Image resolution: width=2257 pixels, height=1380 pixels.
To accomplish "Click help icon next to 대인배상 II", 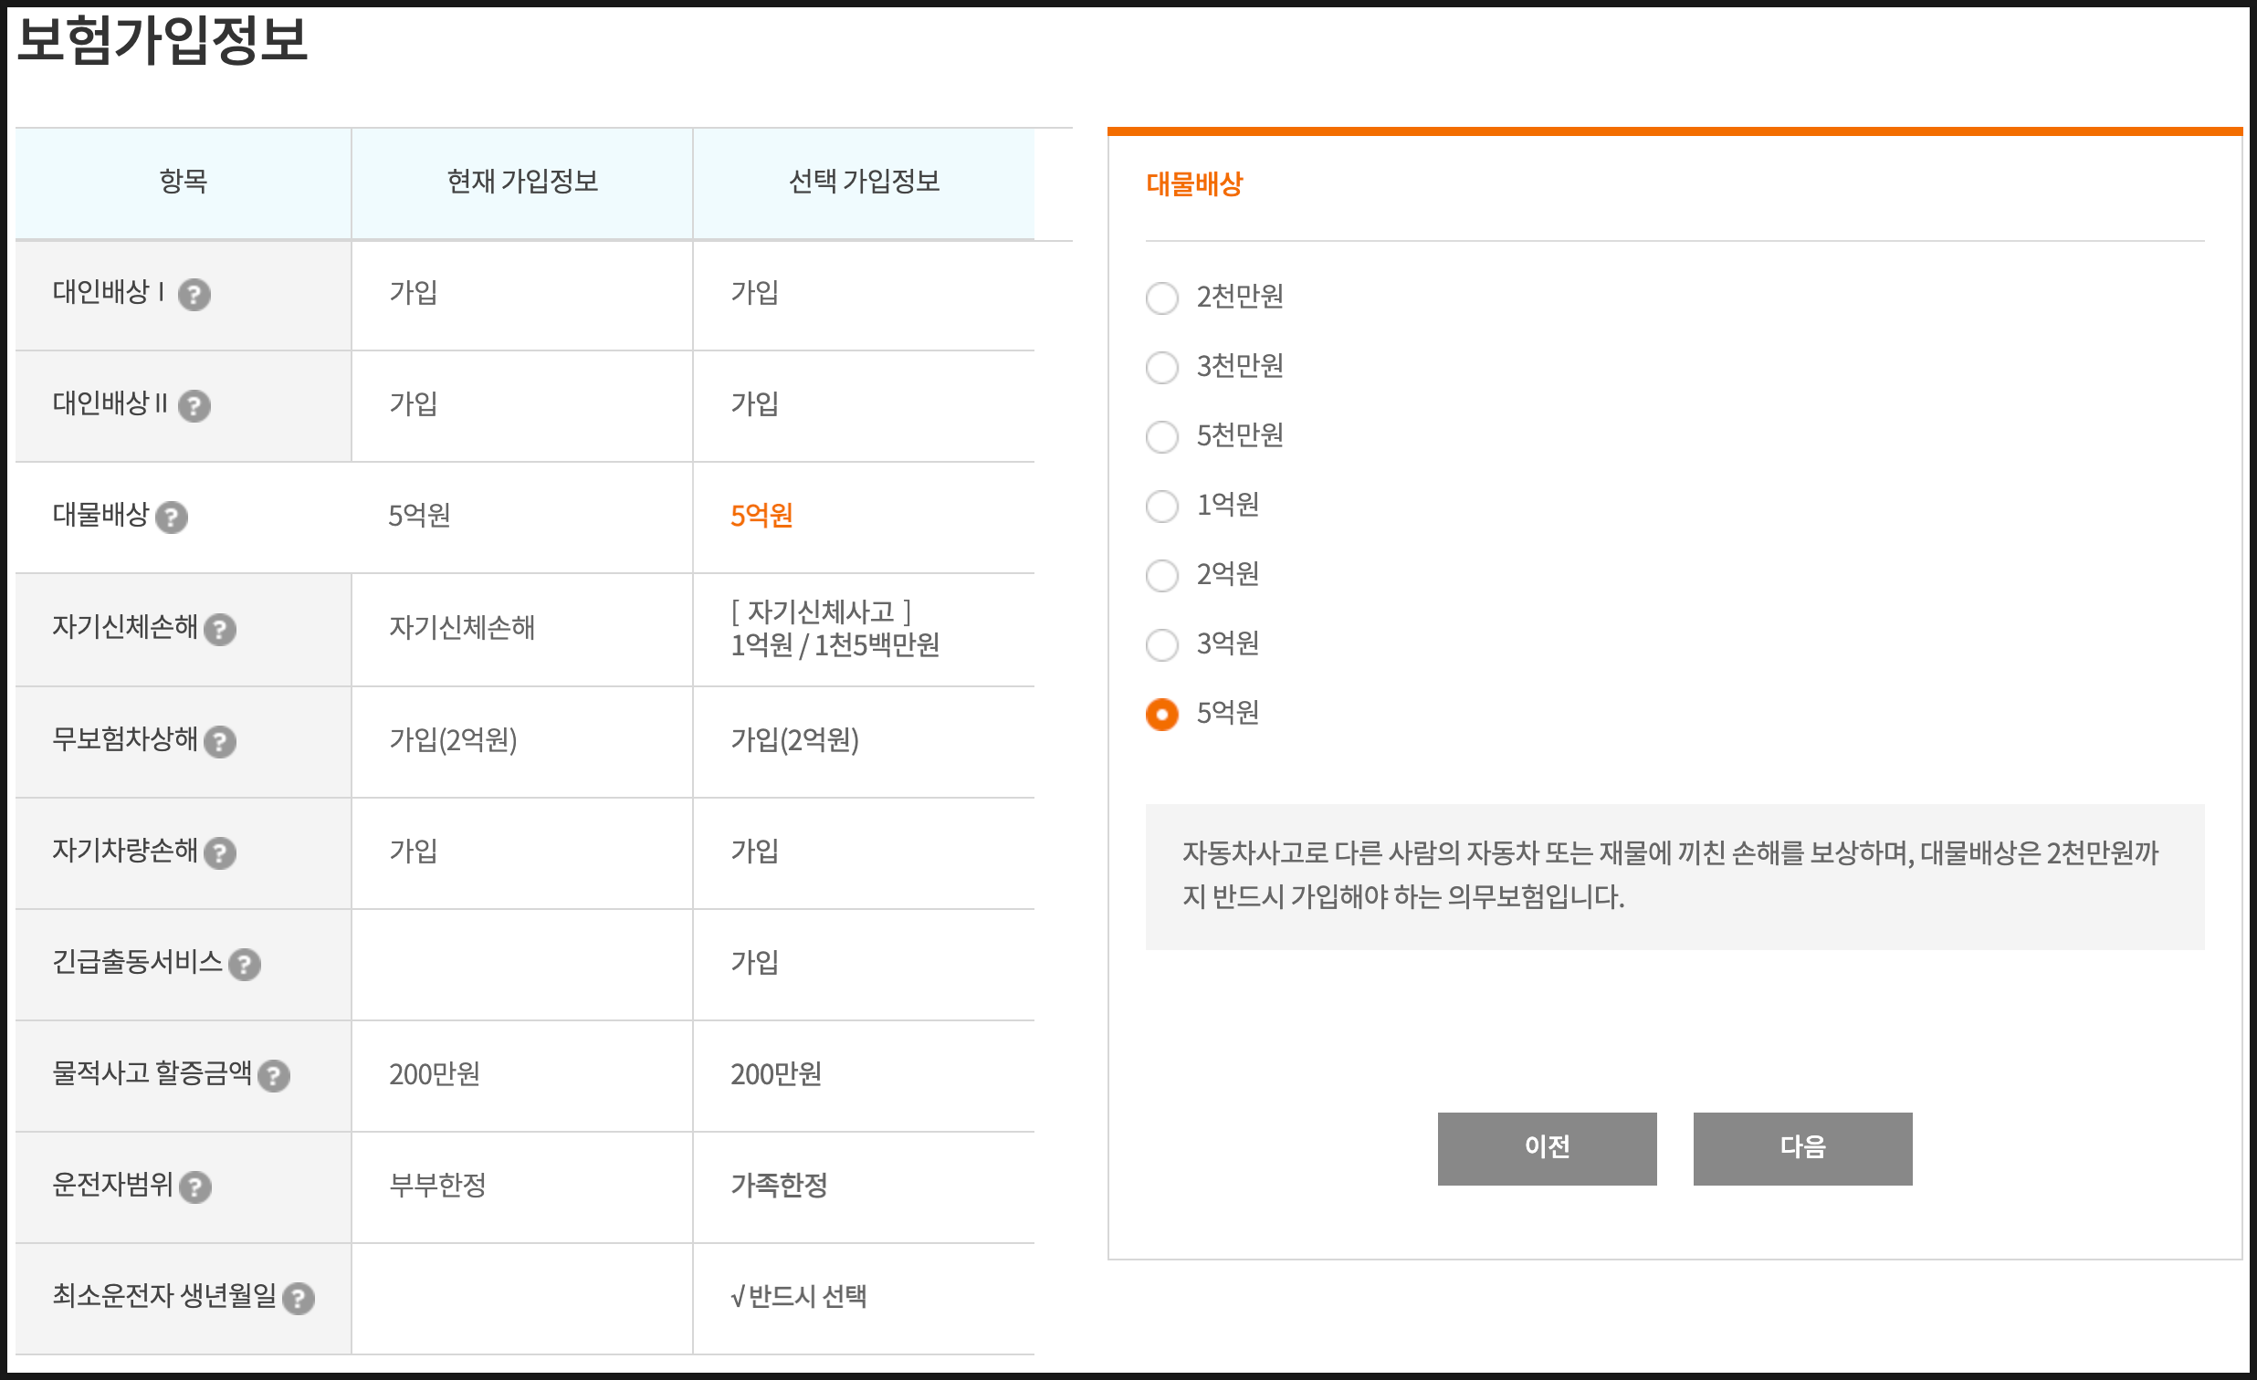I will pyautogui.click(x=194, y=405).
